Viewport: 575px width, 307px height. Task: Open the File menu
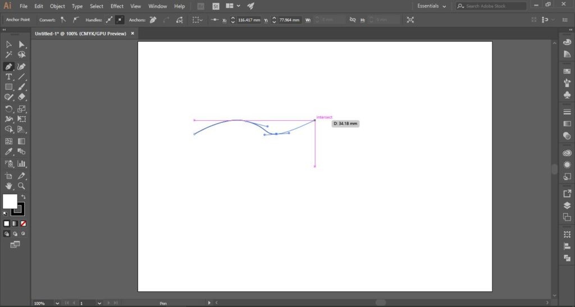tap(24, 6)
